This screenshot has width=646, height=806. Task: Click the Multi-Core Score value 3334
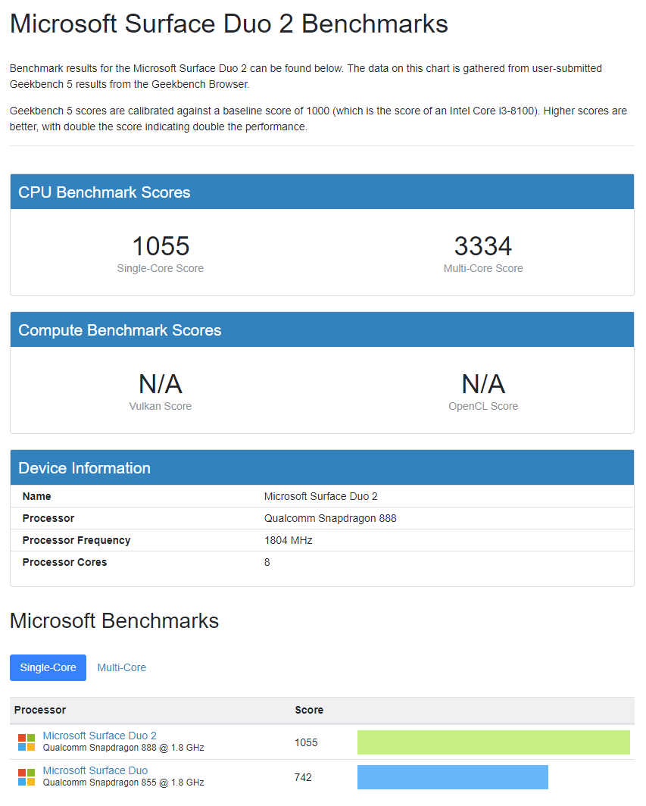pyautogui.click(x=483, y=246)
